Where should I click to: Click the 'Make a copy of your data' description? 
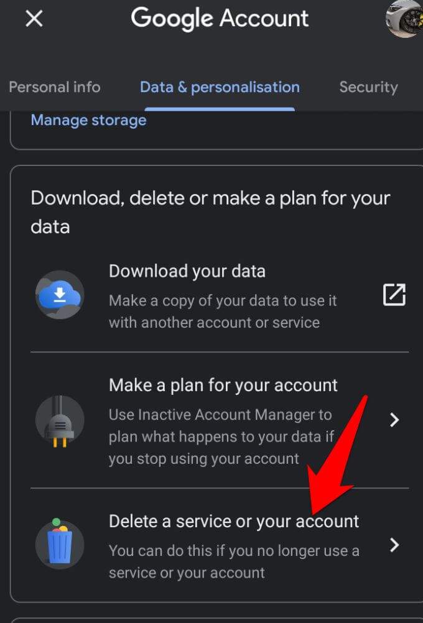tap(223, 311)
